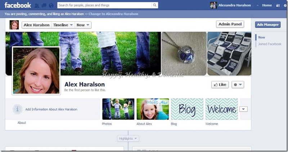The width and height of the screenshot is (288, 152).
Task: Open the necklace cover photo
Action: [184, 54]
